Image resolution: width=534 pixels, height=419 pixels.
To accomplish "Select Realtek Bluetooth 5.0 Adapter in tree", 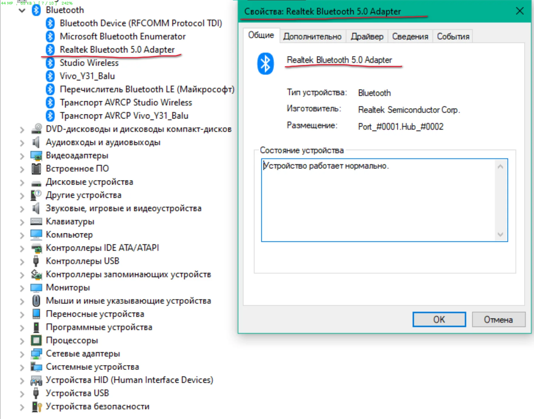I will coord(117,50).
